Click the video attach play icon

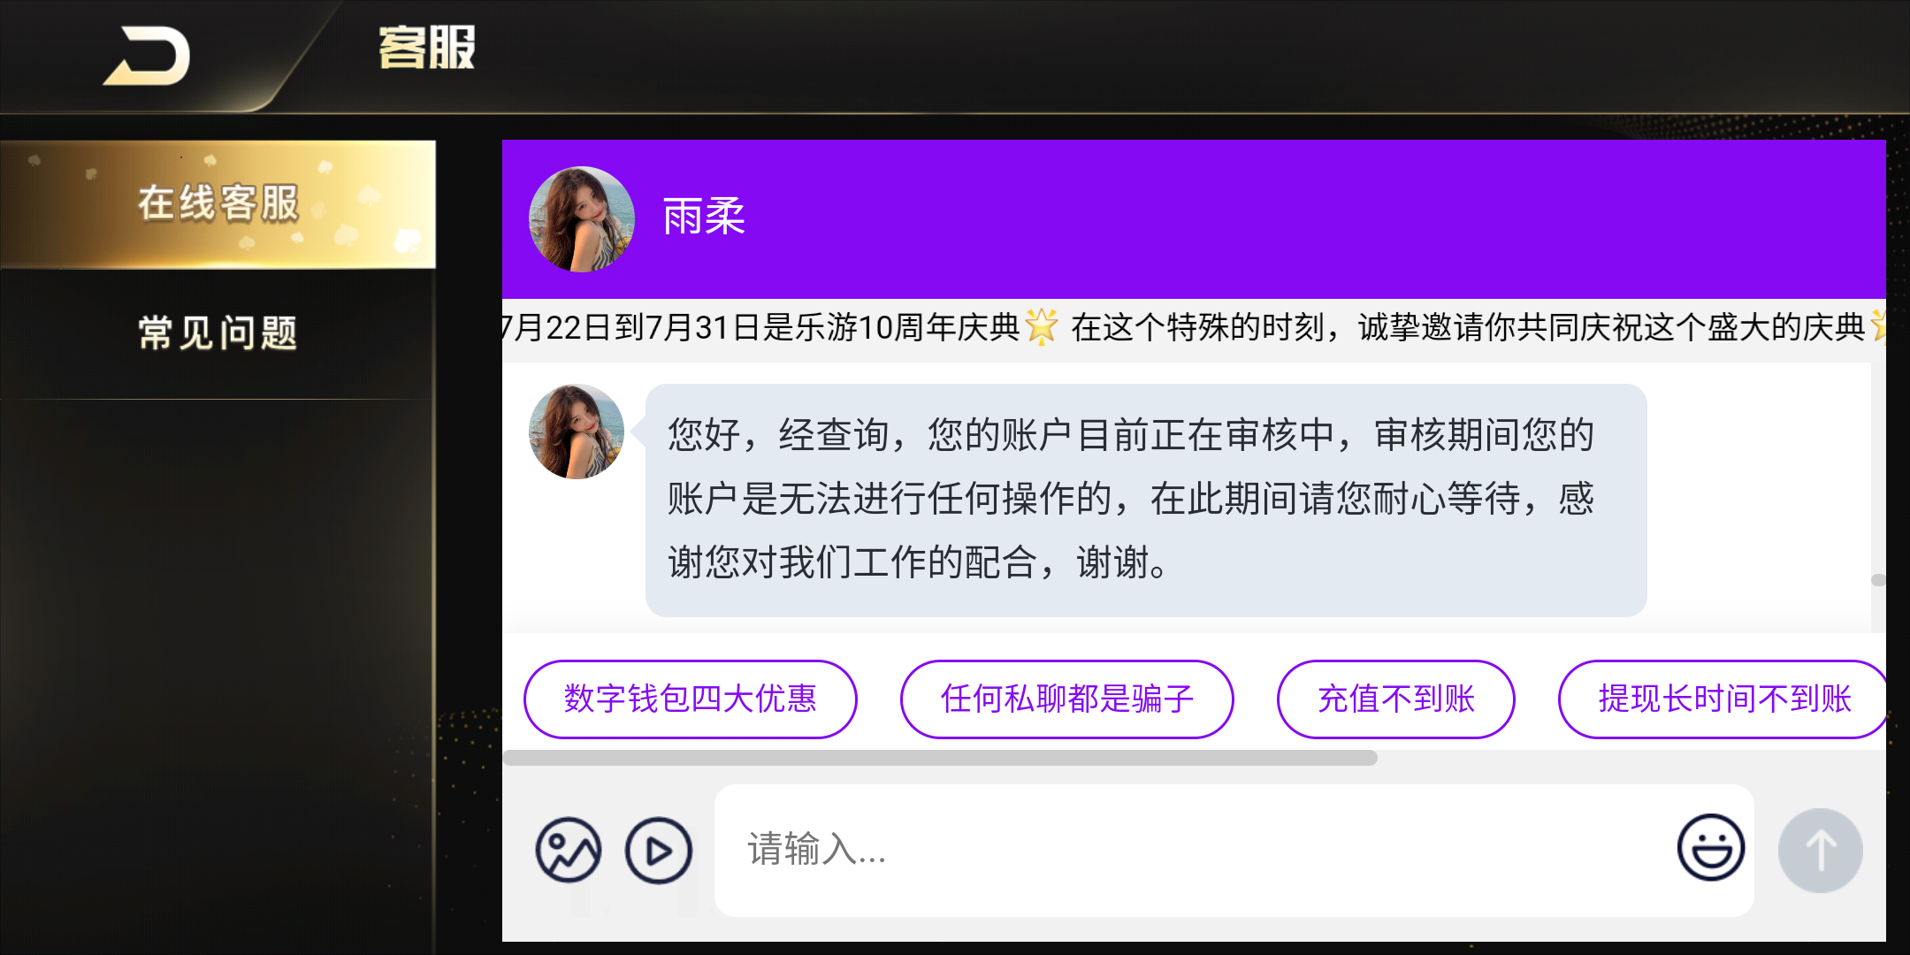[659, 850]
